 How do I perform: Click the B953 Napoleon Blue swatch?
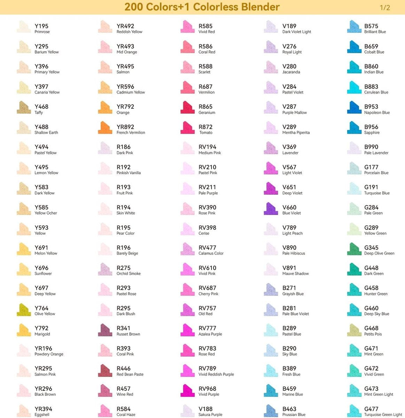[x=355, y=108]
